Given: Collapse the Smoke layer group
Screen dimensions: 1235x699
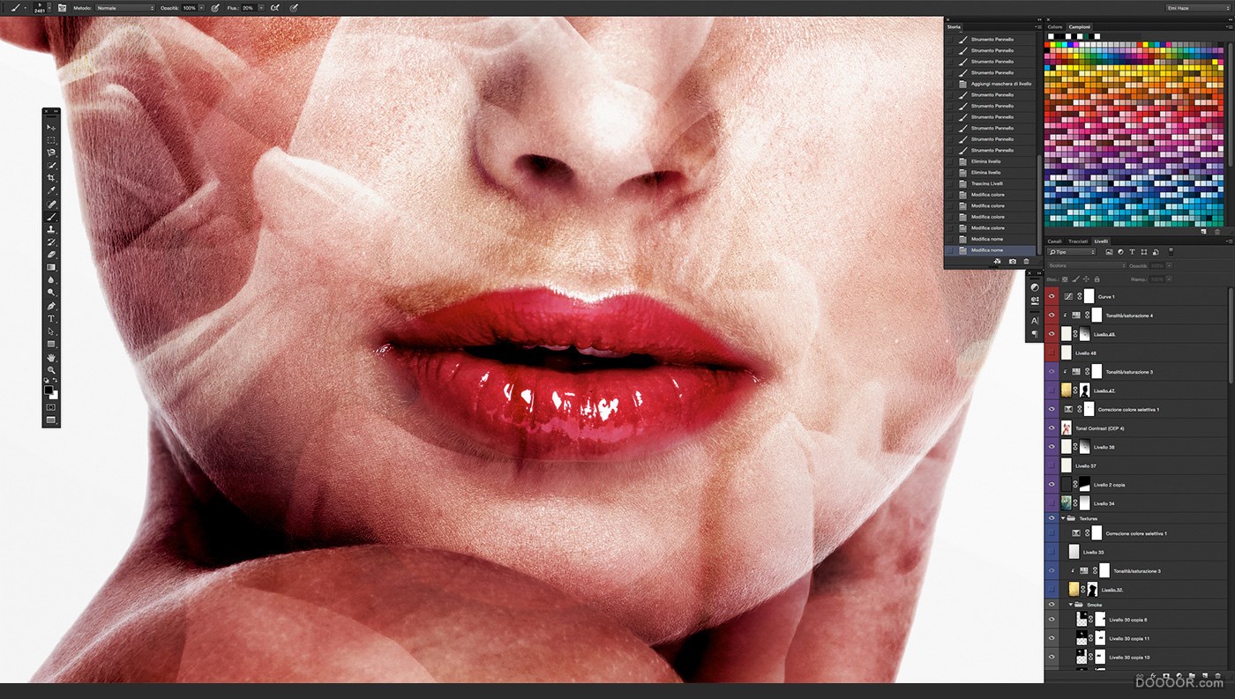Looking at the screenshot, I should (x=1071, y=605).
